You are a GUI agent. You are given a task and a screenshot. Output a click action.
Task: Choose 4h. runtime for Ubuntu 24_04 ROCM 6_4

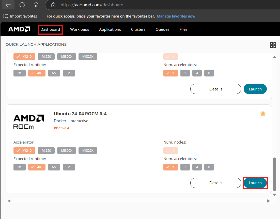pyautogui.click(x=37, y=167)
